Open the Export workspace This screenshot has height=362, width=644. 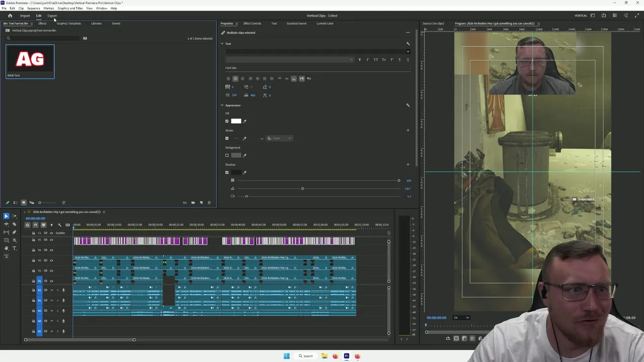click(x=52, y=16)
